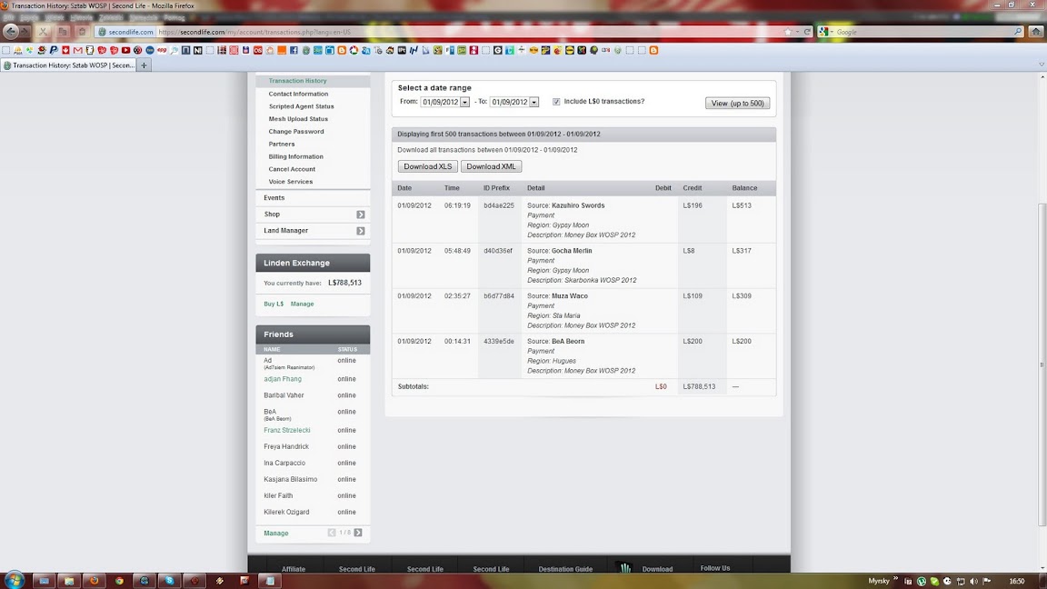The image size is (1047, 589).
Task: Open Billing Information in sidebar
Action: click(295, 157)
